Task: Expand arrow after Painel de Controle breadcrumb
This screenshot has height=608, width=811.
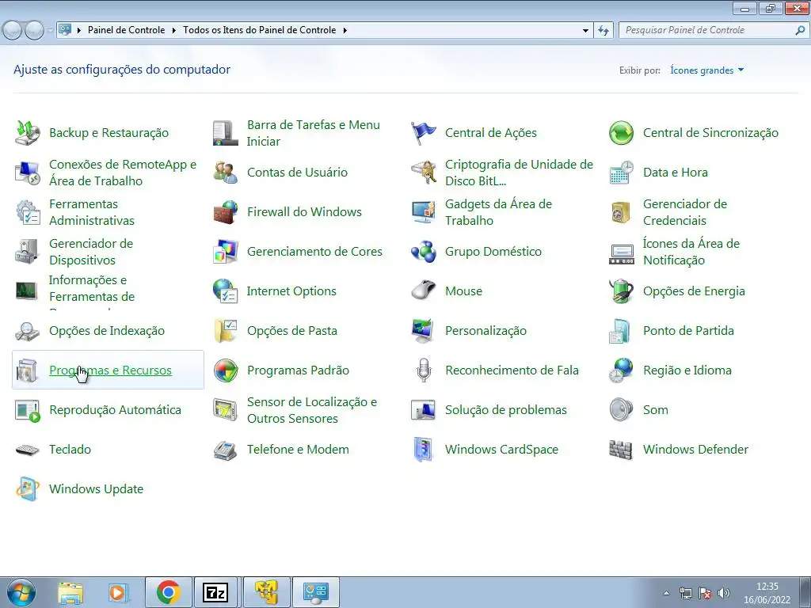Action: [173, 31]
